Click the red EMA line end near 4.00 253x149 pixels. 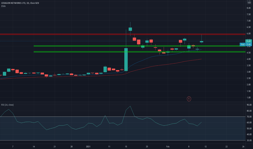(x=201, y=59)
